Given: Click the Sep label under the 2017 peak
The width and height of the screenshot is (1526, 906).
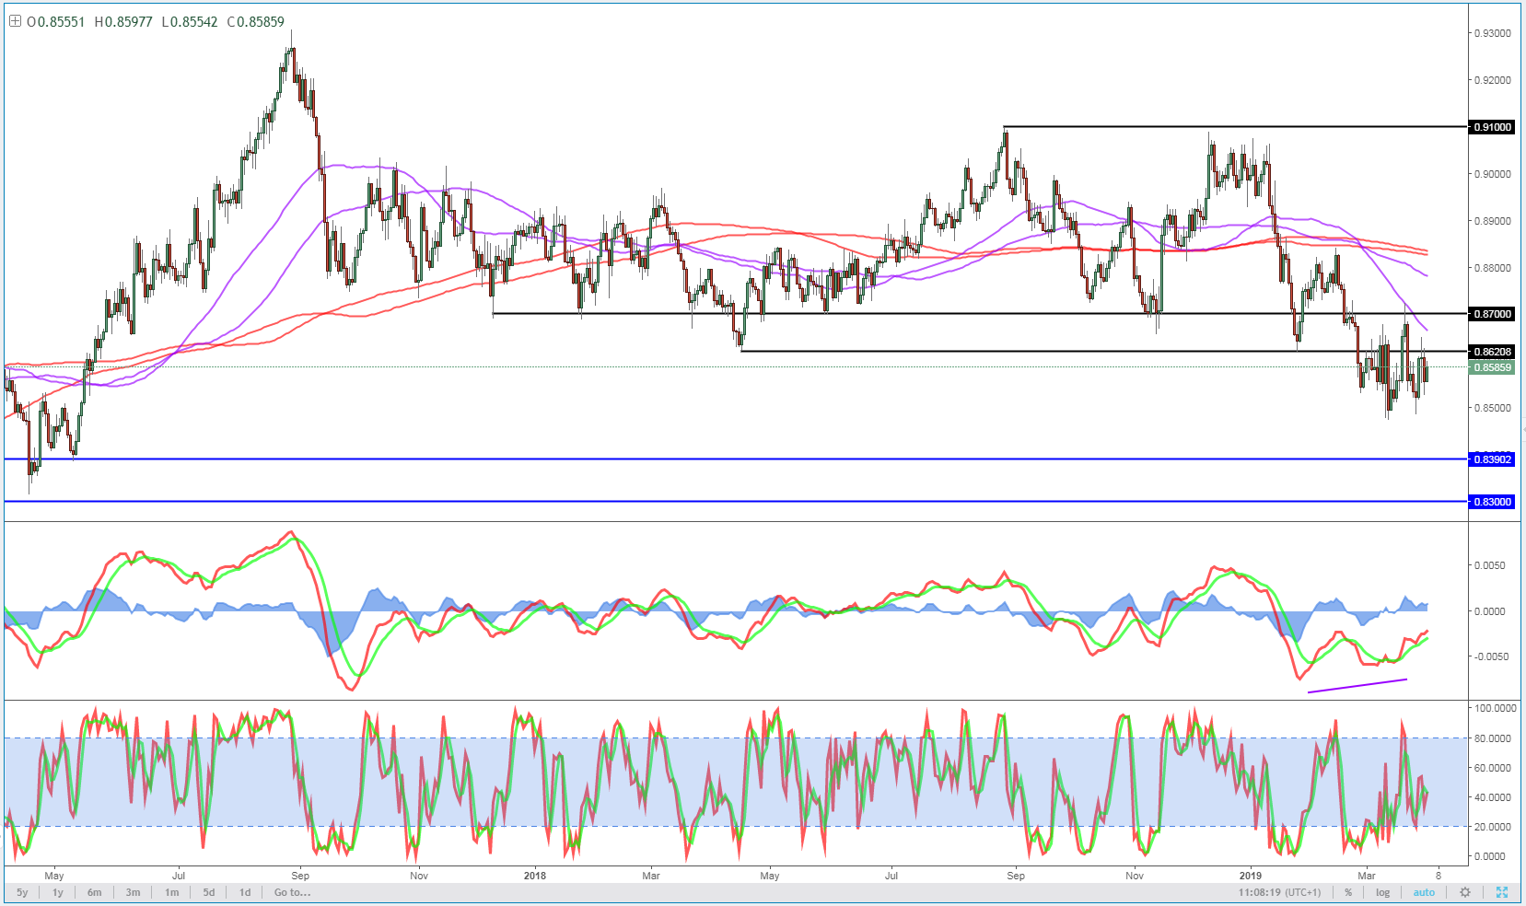Looking at the screenshot, I should pyautogui.click(x=300, y=876).
